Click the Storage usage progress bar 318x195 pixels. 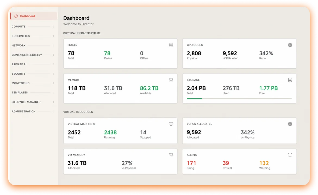point(239,99)
